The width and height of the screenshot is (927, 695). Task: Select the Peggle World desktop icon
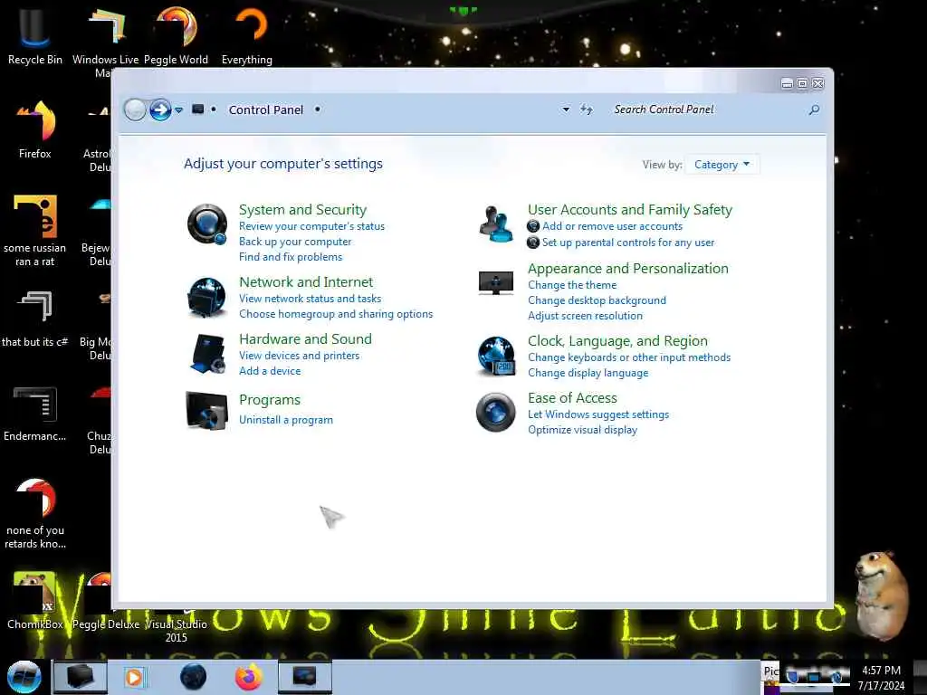[x=177, y=35]
